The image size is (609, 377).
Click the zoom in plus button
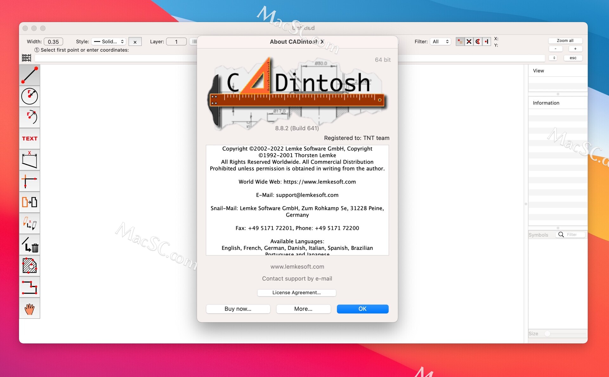(x=575, y=49)
